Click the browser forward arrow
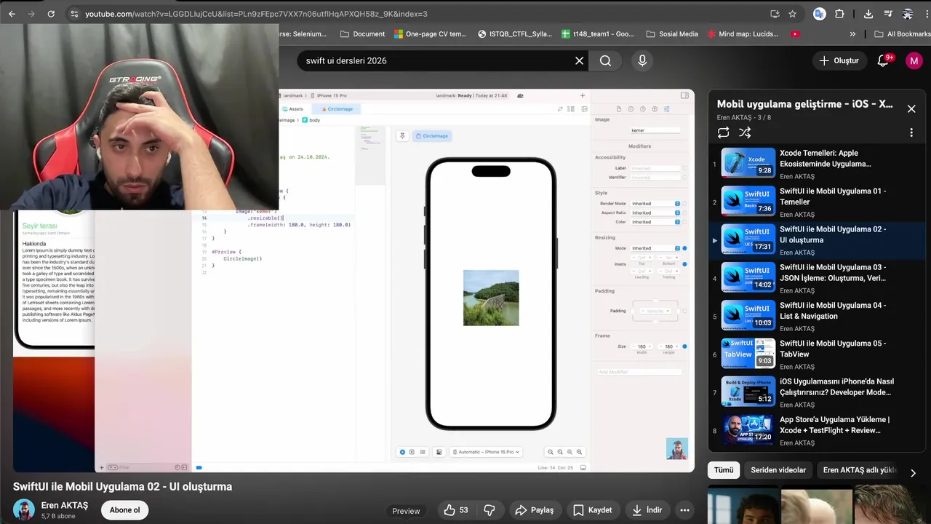Screen dimensions: 931x524 (x=31, y=14)
